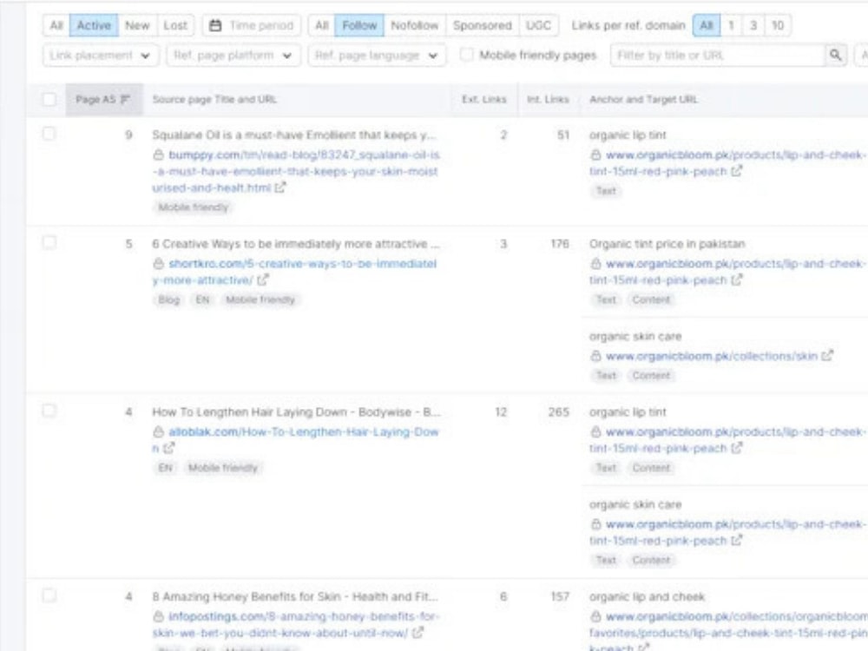868x651 pixels.
Task: Open external icon under alloblak organic skin care URL
Action: [x=736, y=540]
